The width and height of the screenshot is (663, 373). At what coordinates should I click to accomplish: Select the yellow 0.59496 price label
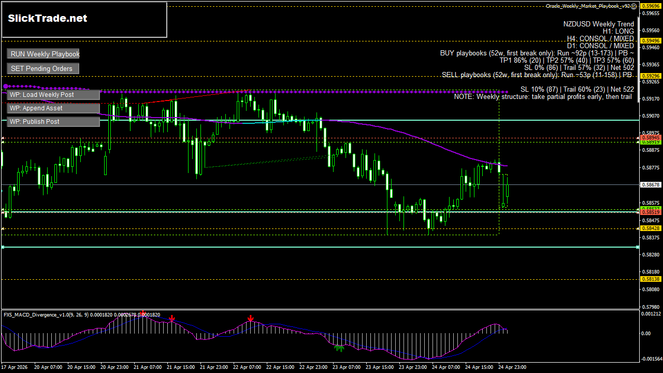tap(651, 40)
